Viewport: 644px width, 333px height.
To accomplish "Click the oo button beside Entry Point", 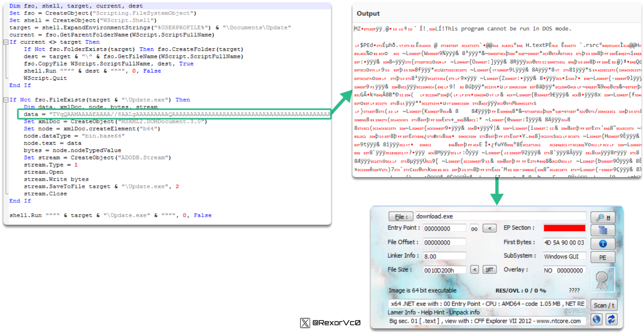I will tap(474, 229).
